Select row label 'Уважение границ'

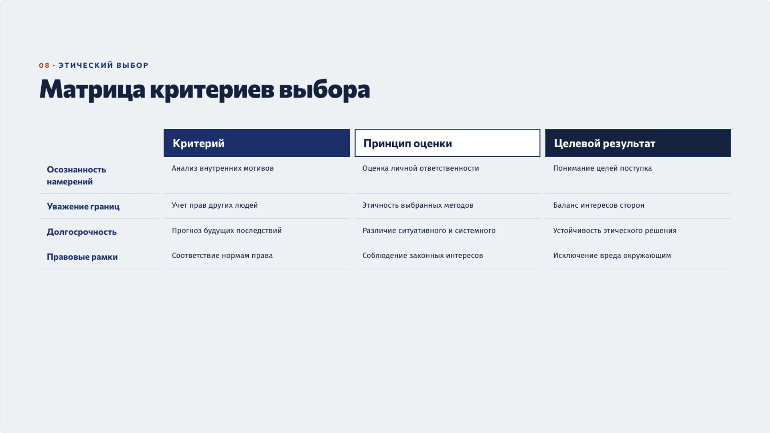pos(83,206)
